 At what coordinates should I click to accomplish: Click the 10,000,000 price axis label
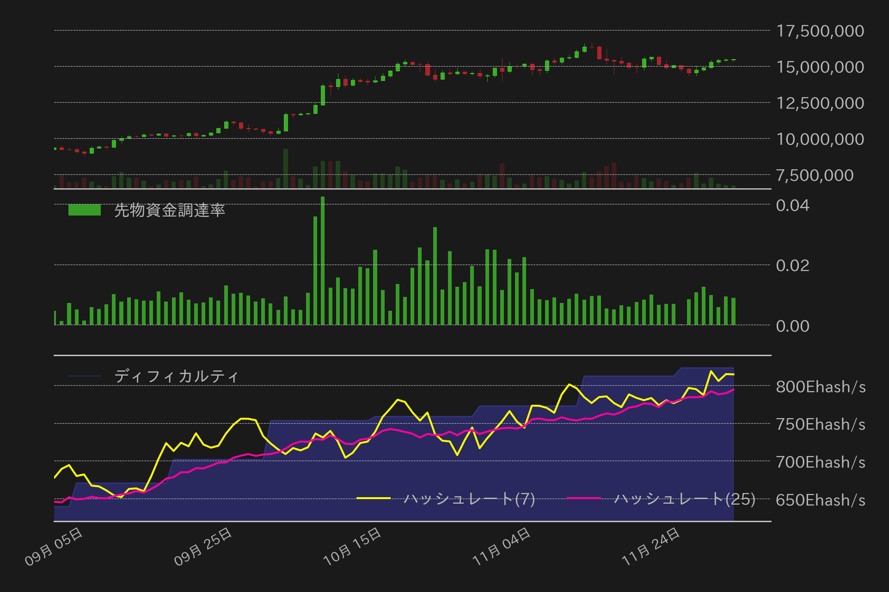tap(820, 139)
